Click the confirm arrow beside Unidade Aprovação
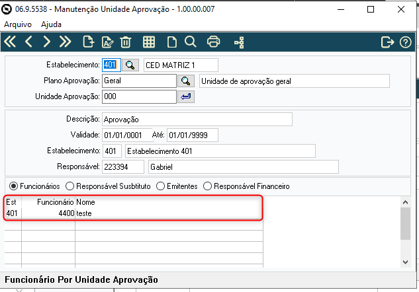 [186, 96]
